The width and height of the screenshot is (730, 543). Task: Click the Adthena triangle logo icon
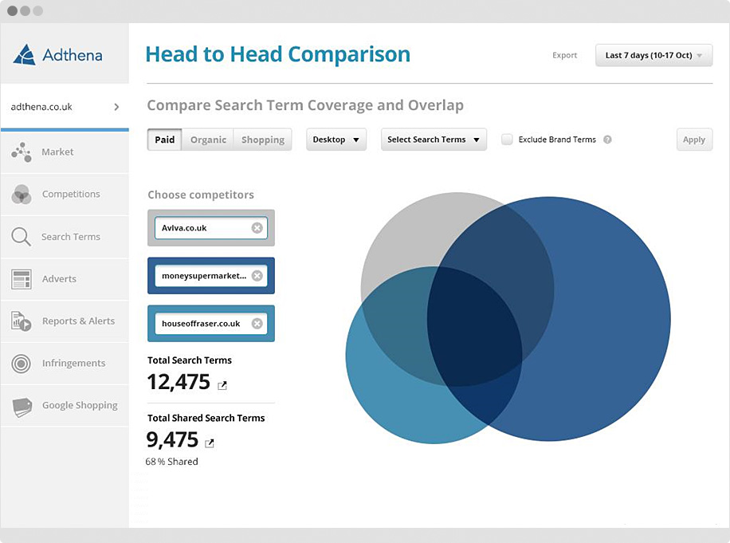[24, 54]
